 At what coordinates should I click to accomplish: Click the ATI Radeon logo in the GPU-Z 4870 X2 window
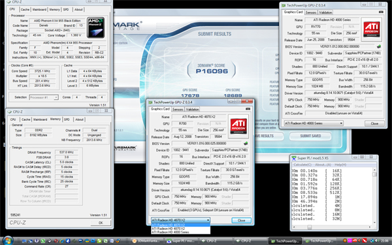(x=238, y=126)
